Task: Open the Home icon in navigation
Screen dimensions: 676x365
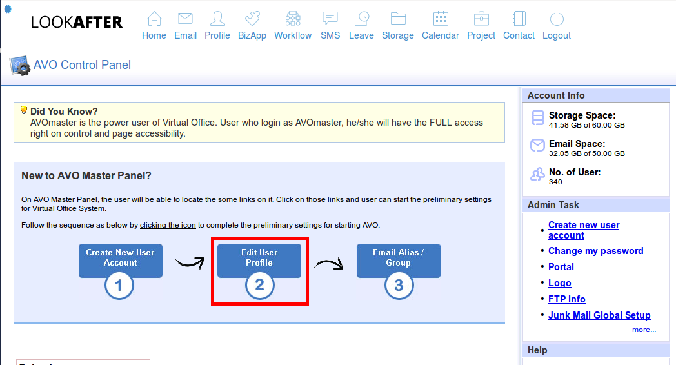Action: click(154, 19)
